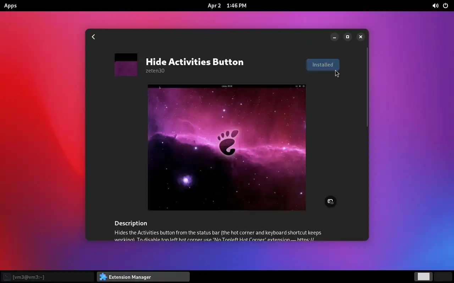454x283 pixels.
Task: Go back using the header back arrow
Action: click(x=93, y=37)
